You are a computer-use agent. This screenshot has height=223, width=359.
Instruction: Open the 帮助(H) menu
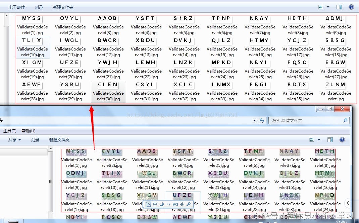29,131
